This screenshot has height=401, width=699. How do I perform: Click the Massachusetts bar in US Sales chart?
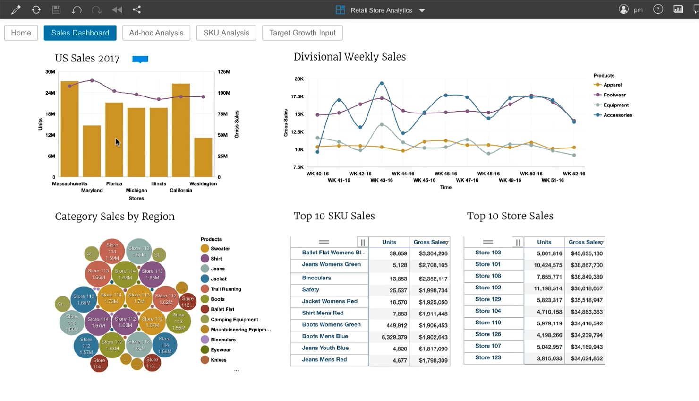[69, 129]
